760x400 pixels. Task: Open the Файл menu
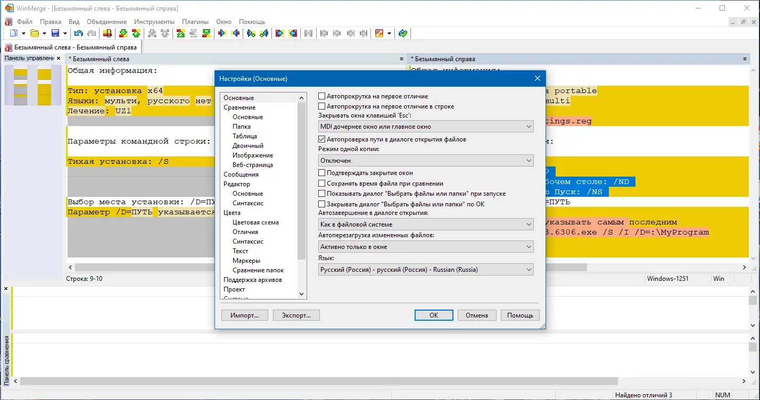(24, 22)
